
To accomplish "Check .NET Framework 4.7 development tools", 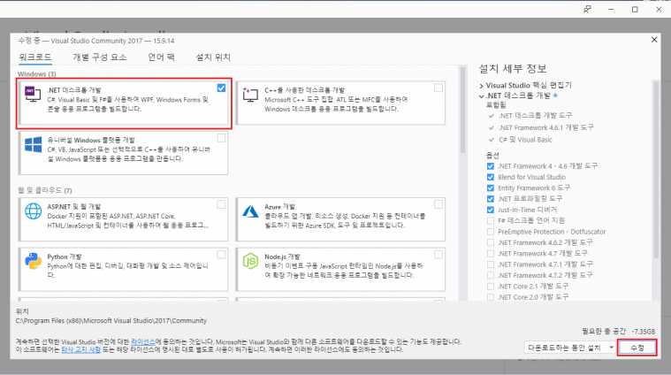I will tap(491, 254).
